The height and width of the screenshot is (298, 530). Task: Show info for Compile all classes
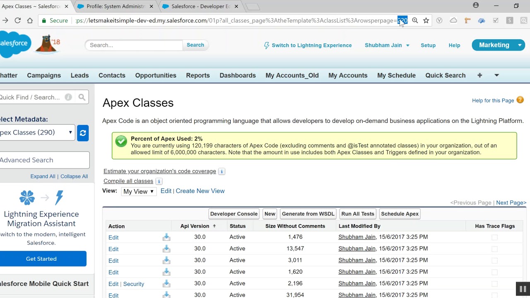(x=159, y=181)
